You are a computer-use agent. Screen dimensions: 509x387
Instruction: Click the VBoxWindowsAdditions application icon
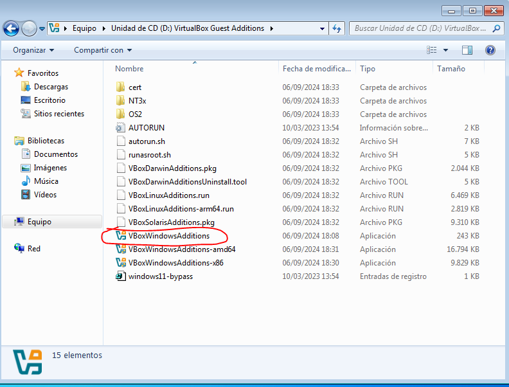click(x=120, y=236)
